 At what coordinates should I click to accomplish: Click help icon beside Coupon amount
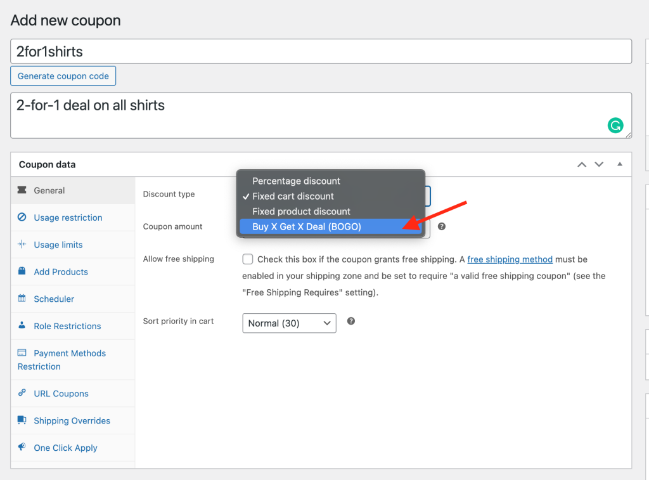442,226
